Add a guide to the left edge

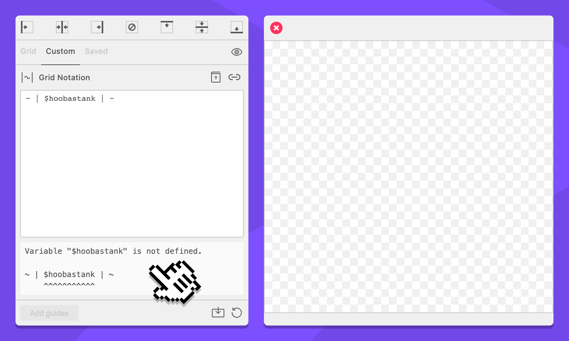tap(27, 27)
